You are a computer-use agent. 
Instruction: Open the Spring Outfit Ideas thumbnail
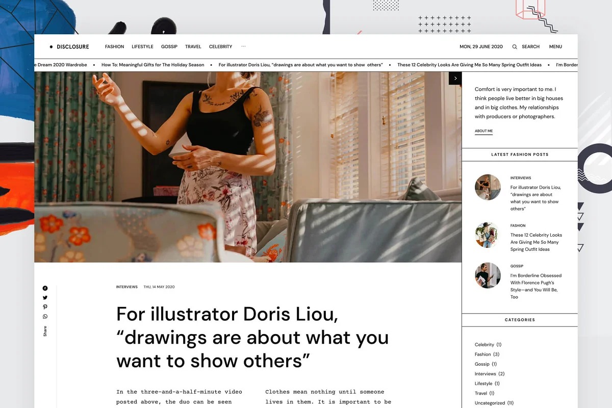(488, 235)
